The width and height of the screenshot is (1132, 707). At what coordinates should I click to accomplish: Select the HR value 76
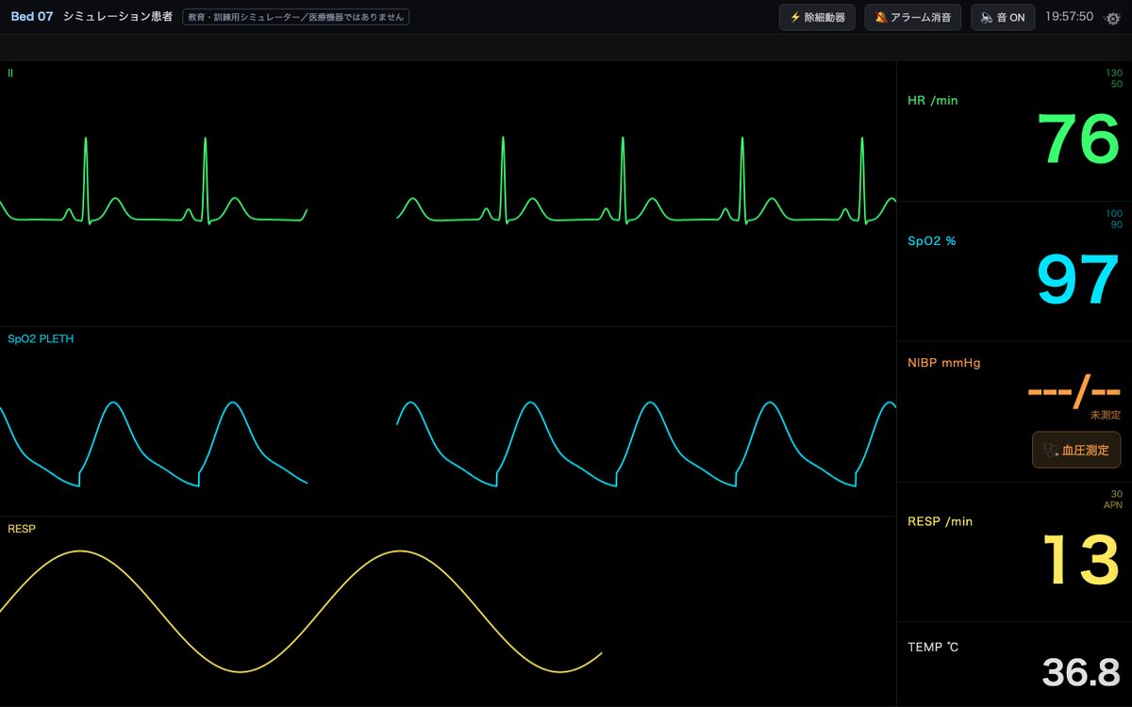coord(1079,140)
